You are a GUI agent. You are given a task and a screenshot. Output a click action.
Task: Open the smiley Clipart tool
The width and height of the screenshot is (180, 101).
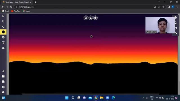click(x=3, y=37)
